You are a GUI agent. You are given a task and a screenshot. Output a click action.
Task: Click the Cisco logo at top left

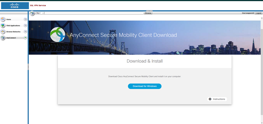point(15,5)
